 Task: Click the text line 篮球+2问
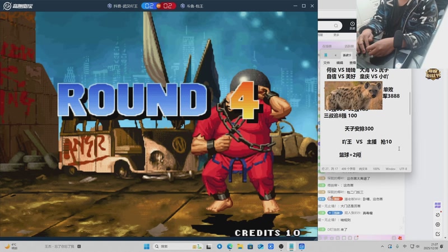pos(350,155)
